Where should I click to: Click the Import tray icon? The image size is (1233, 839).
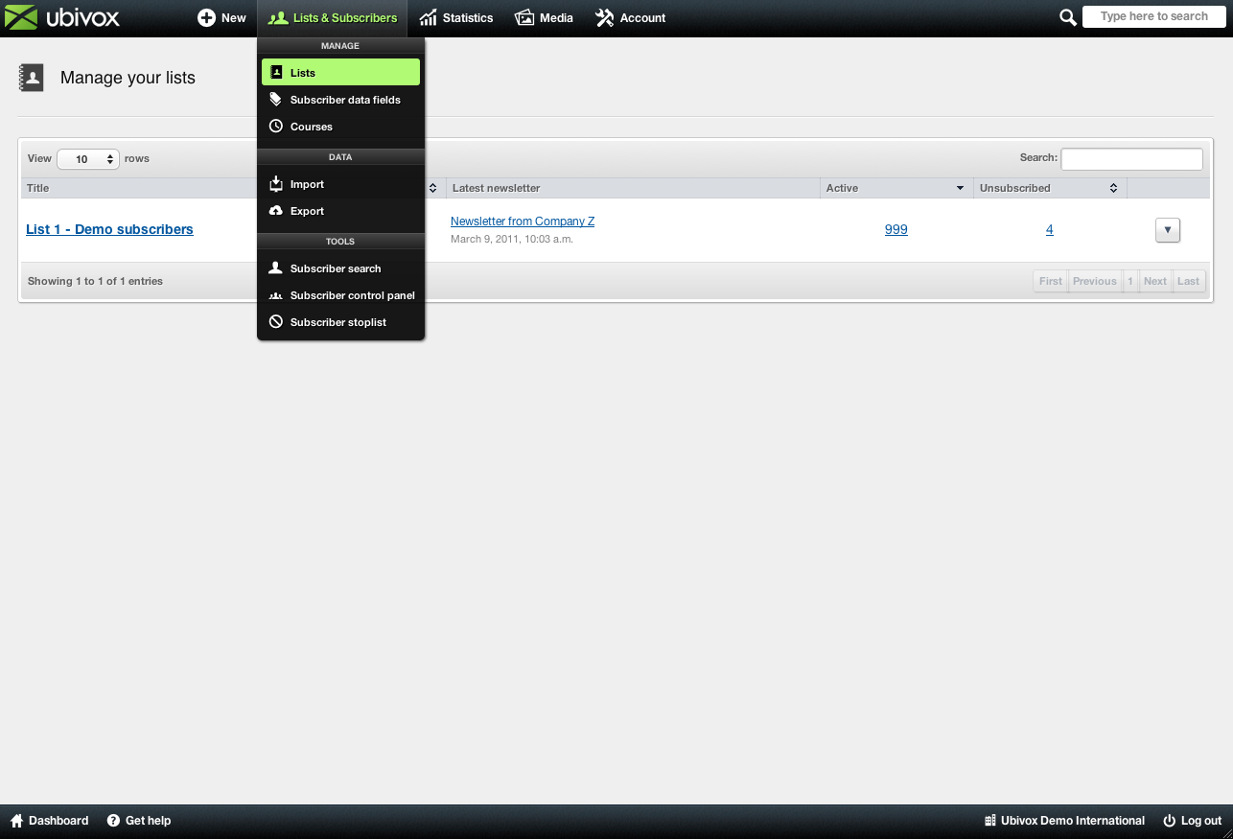276,183
